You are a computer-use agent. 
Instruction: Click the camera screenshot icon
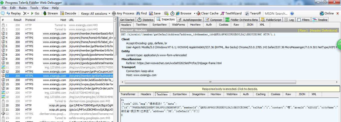166,13
